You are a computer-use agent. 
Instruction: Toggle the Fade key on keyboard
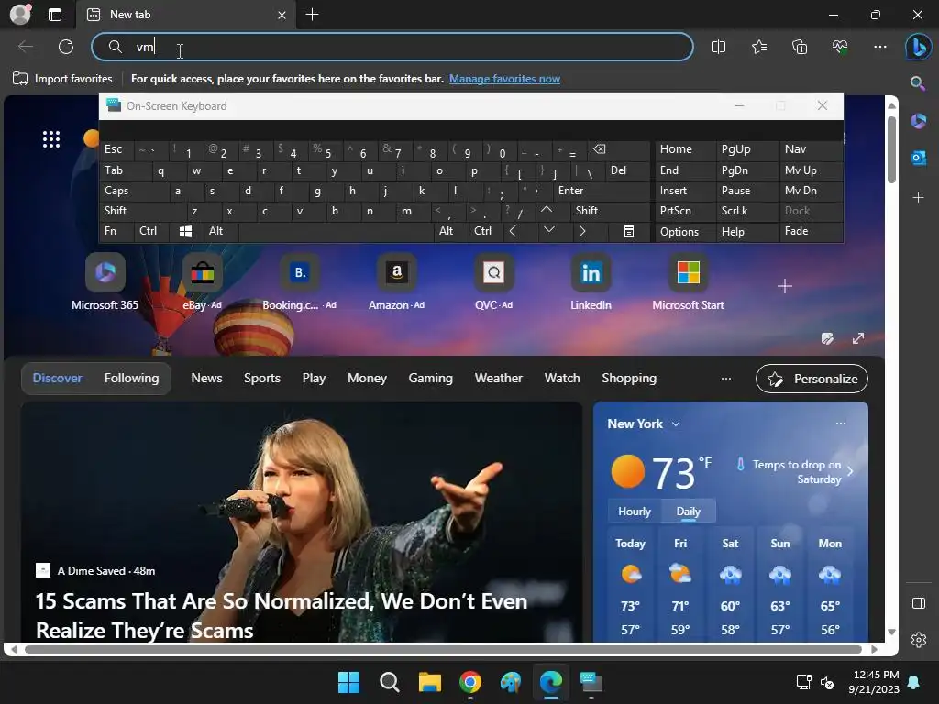811,231
